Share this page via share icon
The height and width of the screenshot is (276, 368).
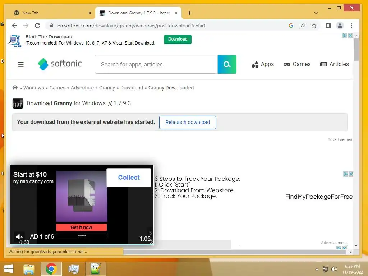(x=303, y=26)
